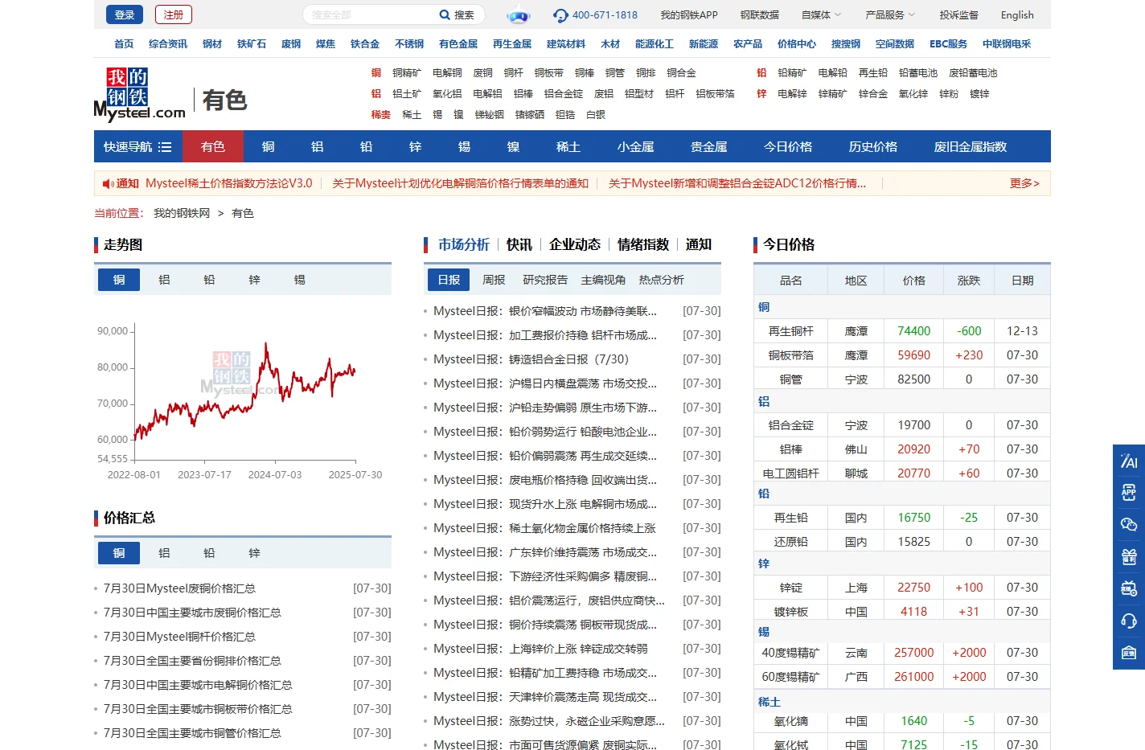This screenshot has height=750, width=1145.
Task: Open report 上海锌价上涨 锌锭成交转弱
Action: (540, 649)
